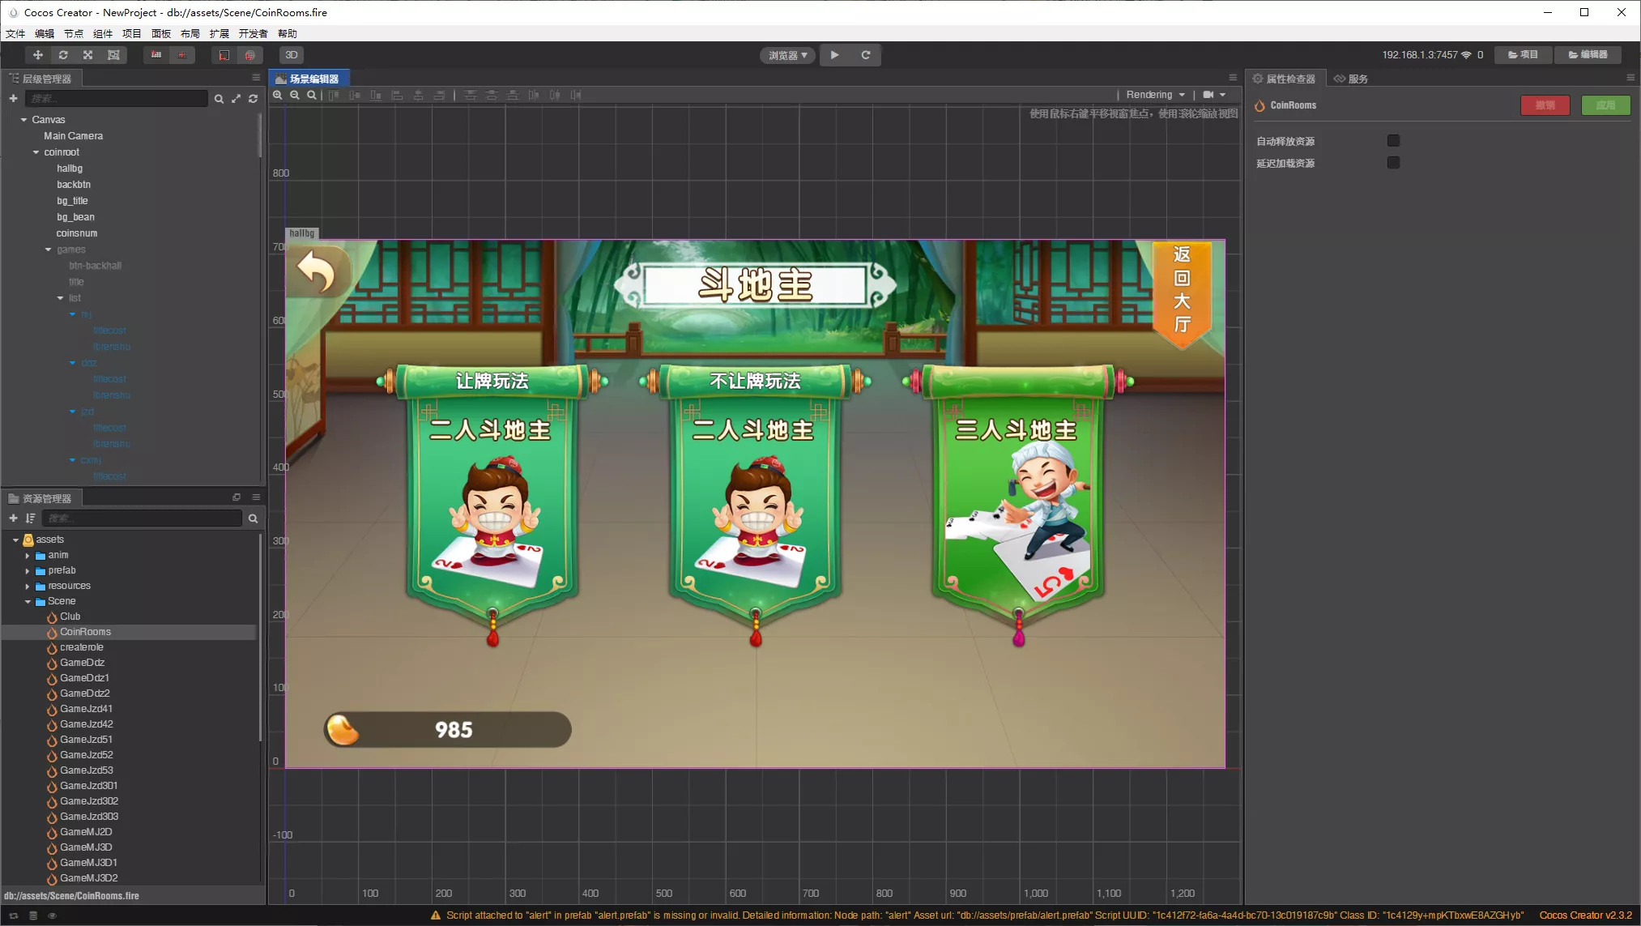
Task: Enable the 自动释放资源 checkbox
Action: 1393,140
